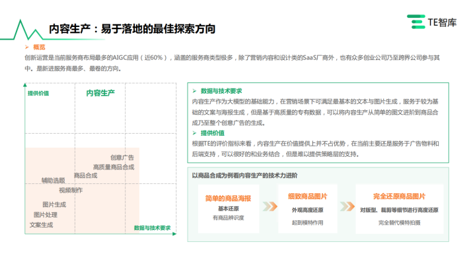Click the first orange chevron arrow after 简单的商品海报

click(270, 206)
